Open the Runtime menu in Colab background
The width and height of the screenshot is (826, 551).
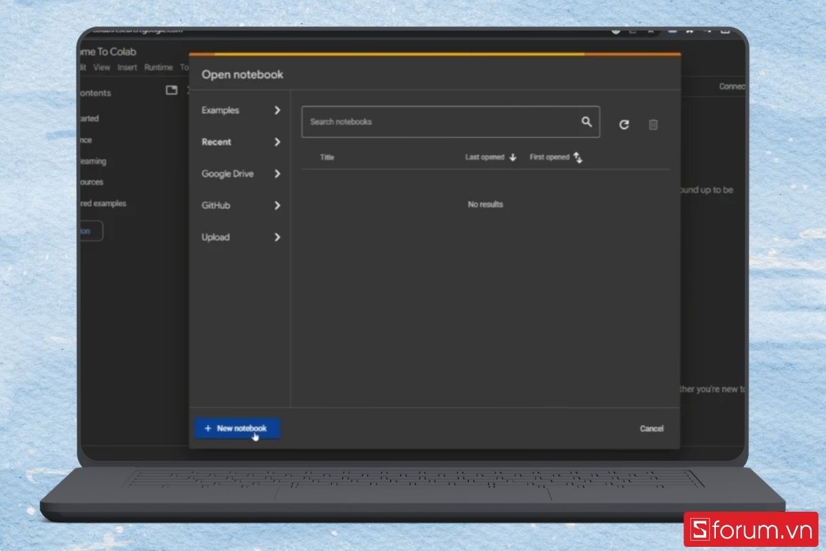(158, 67)
